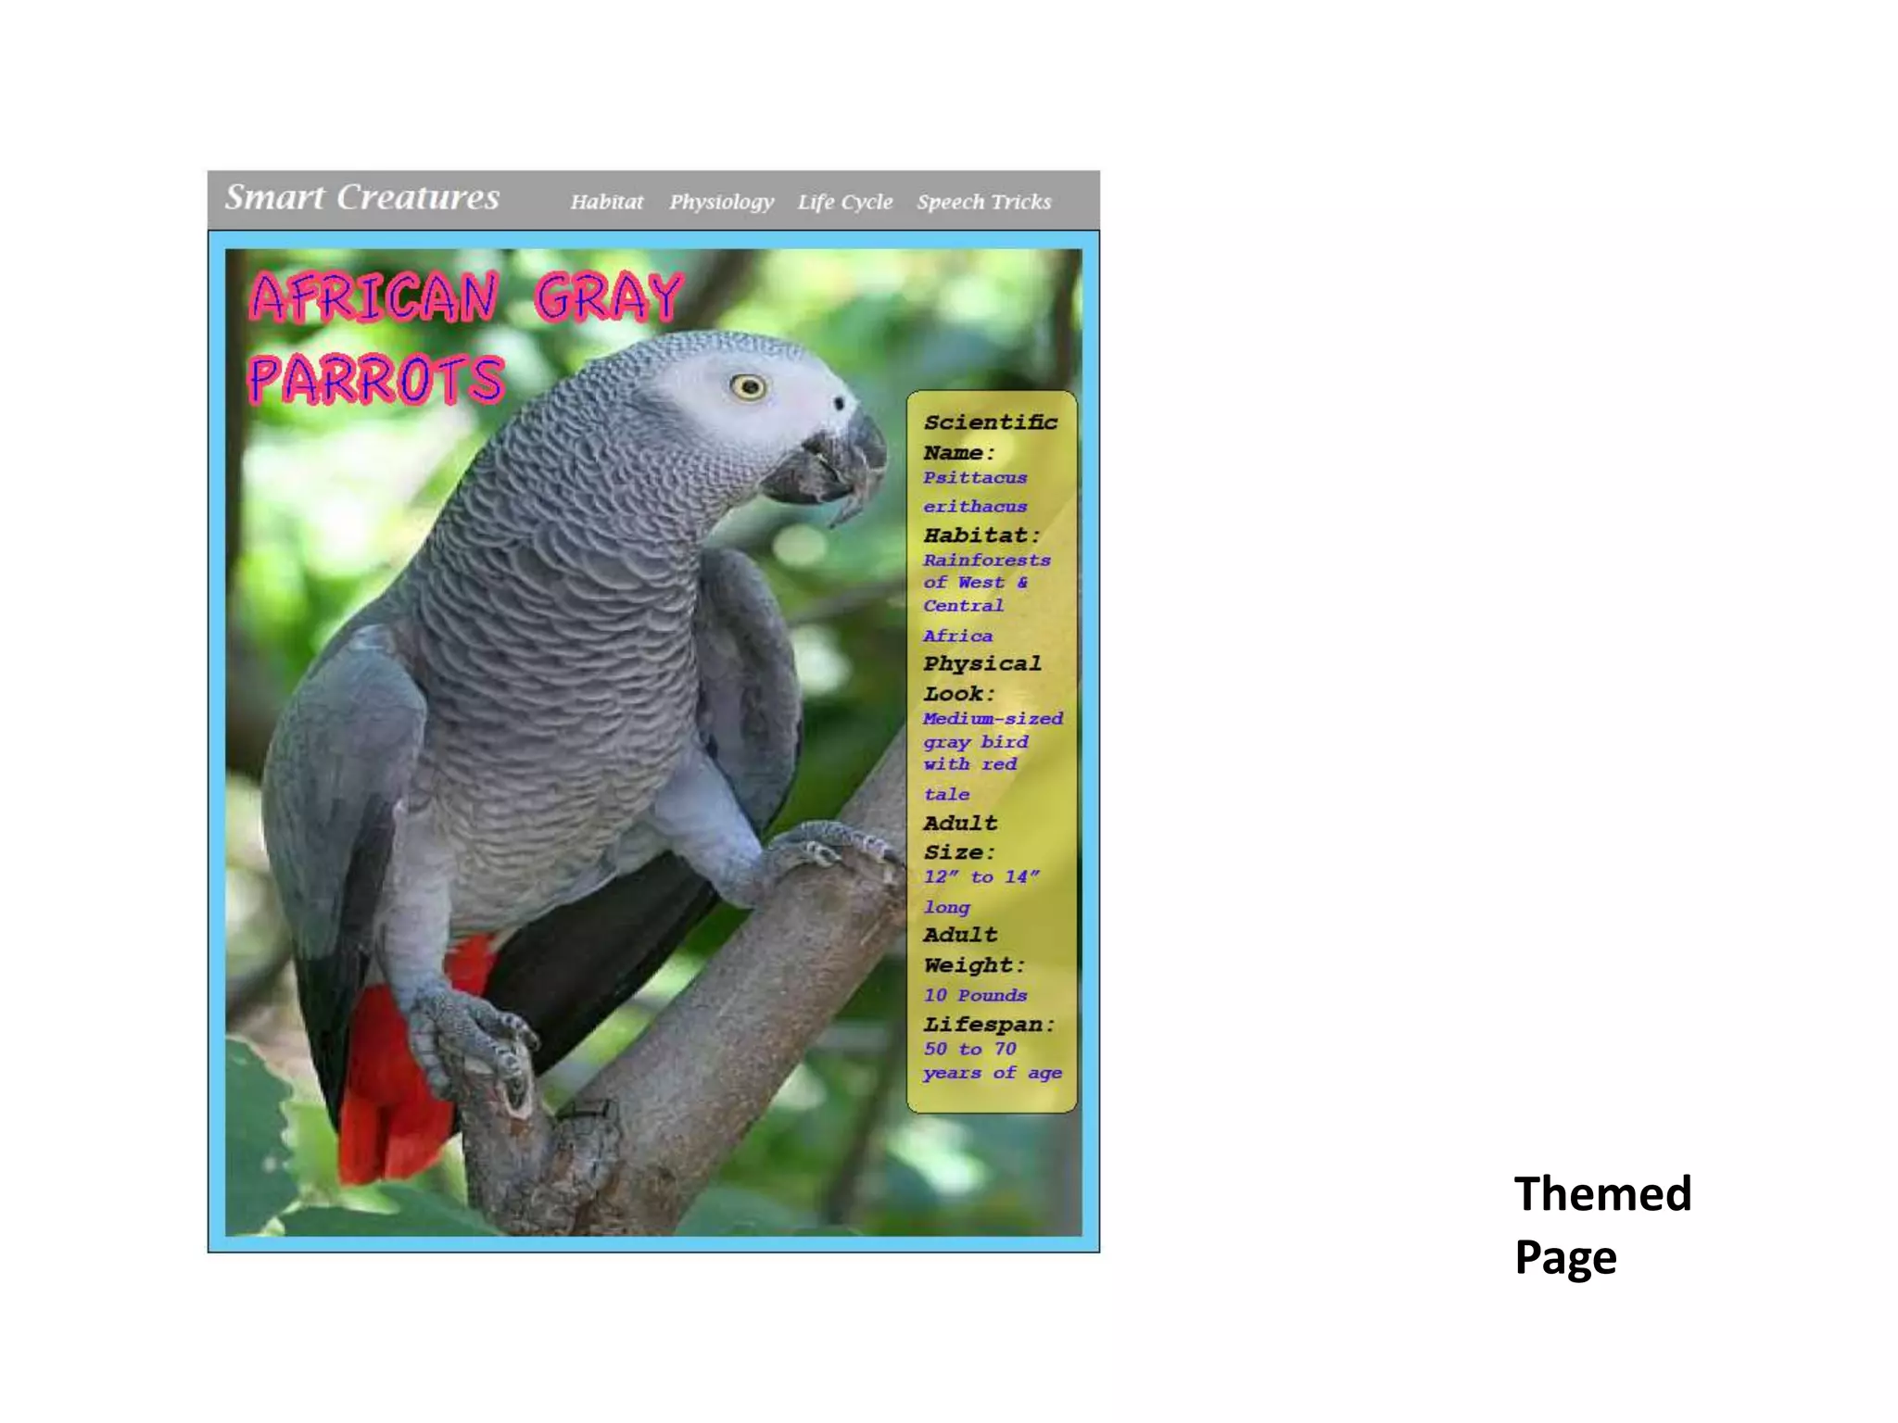Select the Scientific Name label in info box

989,437
